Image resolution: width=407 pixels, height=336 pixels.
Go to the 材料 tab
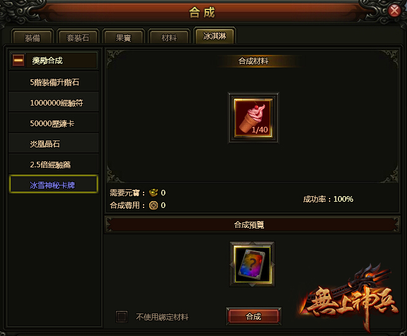coord(169,38)
